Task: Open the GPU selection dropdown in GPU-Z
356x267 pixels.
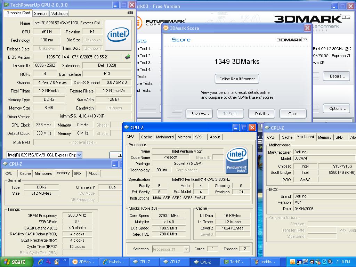Action: pyautogui.click(x=79, y=155)
